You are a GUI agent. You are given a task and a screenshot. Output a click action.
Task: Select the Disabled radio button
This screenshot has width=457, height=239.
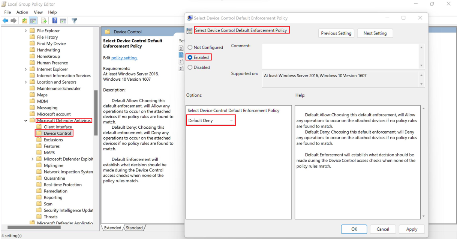(190, 68)
